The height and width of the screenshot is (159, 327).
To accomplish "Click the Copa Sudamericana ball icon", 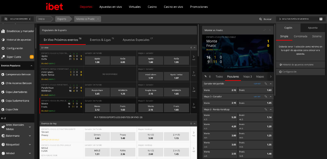I will click(3, 101).
